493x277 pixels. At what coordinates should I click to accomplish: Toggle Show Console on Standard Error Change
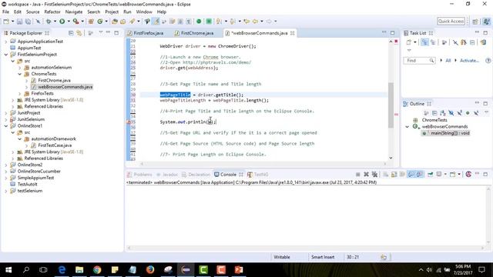click(x=419, y=175)
